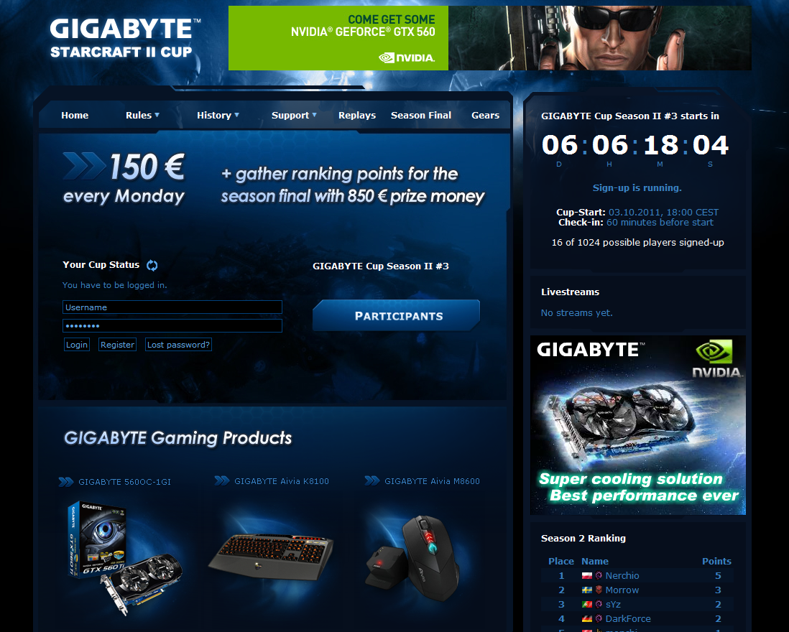The width and height of the screenshot is (789, 632).
Task: Click the Lost password? link
Action: [x=178, y=345]
